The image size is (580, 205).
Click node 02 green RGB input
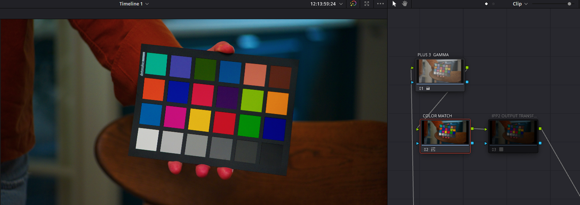point(418,129)
